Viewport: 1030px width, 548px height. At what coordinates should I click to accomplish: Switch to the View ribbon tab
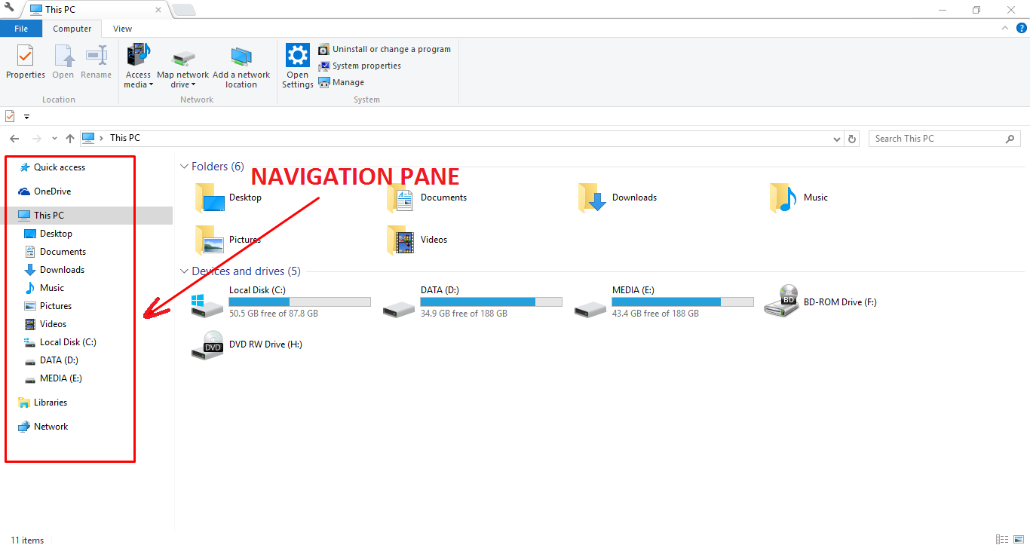click(122, 28)
